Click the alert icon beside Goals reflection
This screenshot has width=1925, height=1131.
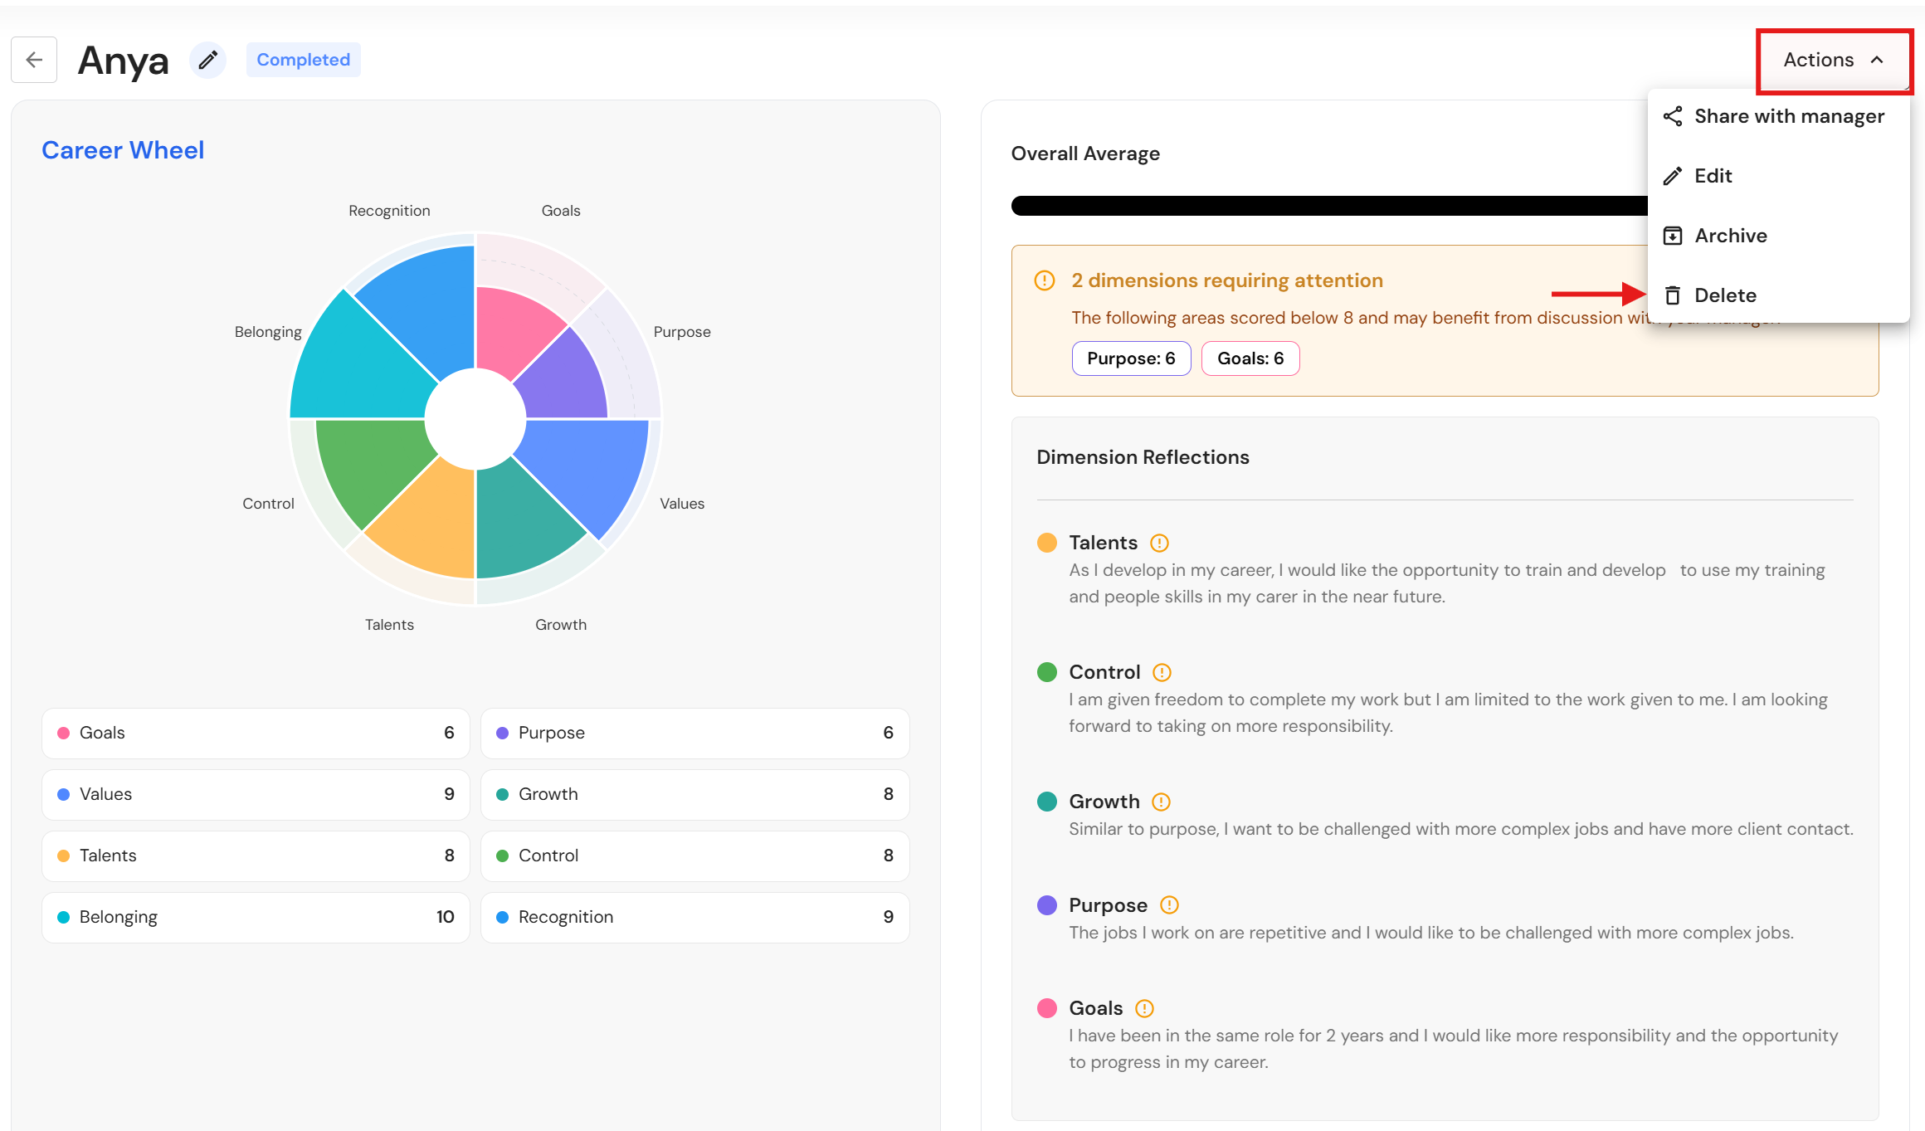tap(1144, 1008)
